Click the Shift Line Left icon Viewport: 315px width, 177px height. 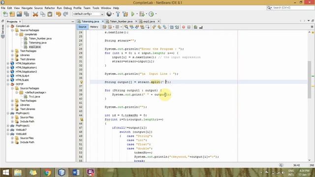(172, 27)
